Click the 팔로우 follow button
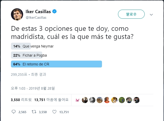The width and height of the screenshot is (164, 121). 131,14
